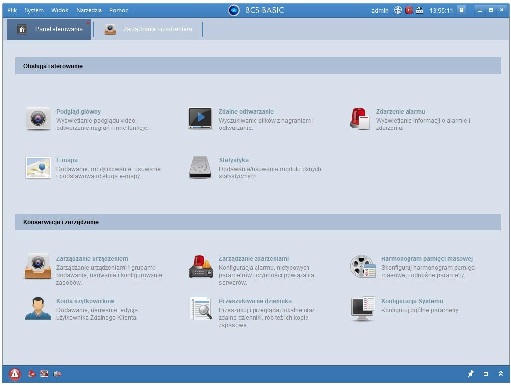The image size is (511, 385).
Task: Toggle alarm sound mute icon in bottom bar
Action: pos(57,374)
